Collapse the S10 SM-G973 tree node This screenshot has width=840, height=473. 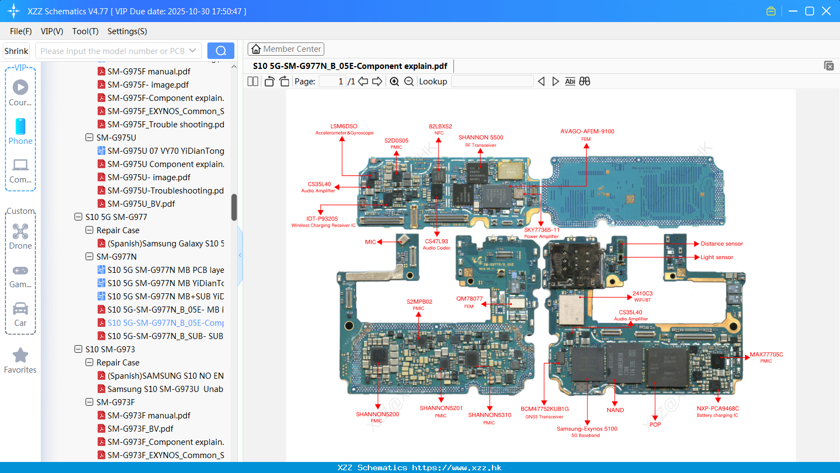click(x=78, y=349)
